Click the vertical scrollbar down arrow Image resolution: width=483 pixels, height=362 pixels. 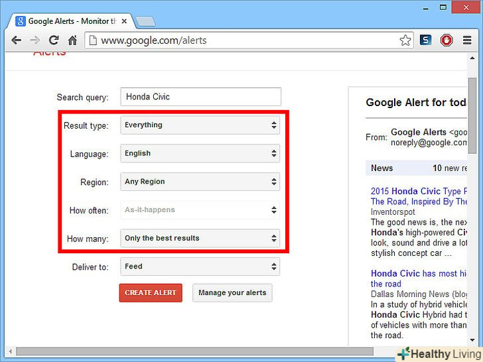pos(472,340)
